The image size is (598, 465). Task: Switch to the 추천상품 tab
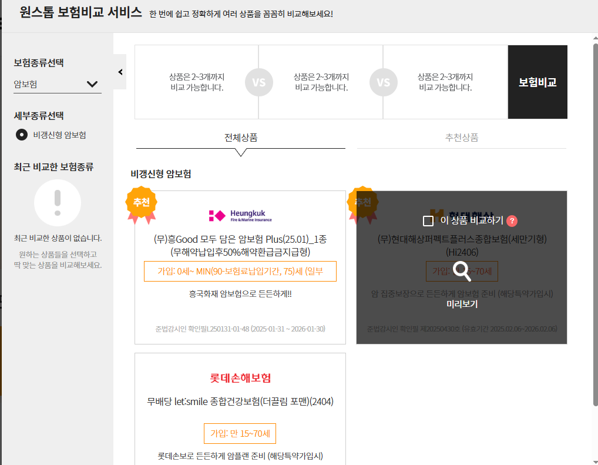click(x=462, y=138)
